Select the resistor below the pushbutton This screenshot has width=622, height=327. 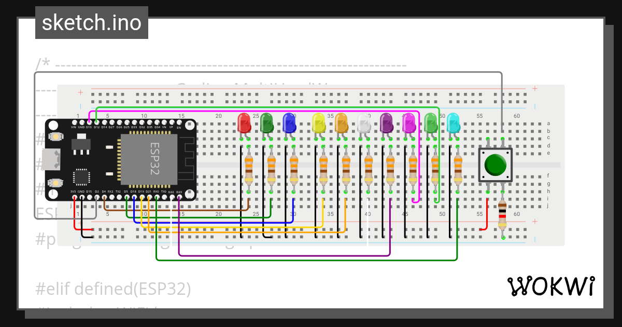503,215
